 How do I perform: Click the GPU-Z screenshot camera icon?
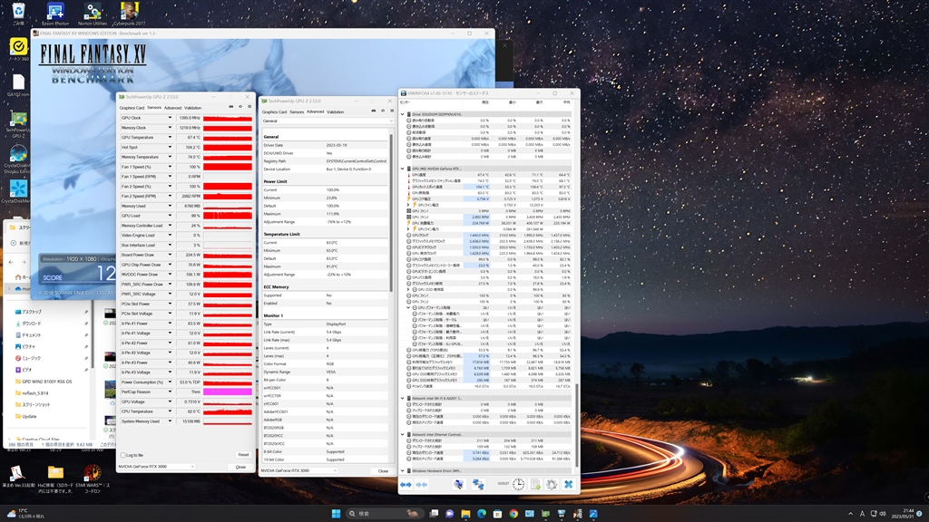(232, 107)
